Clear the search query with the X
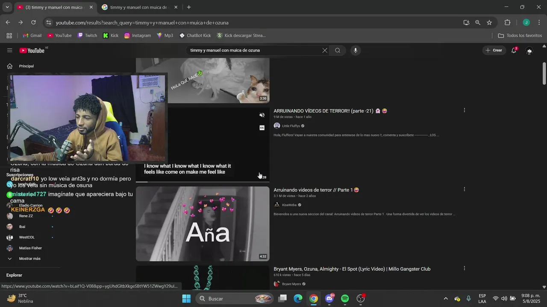Screen dimensions: 547x307 pos(325,50)
